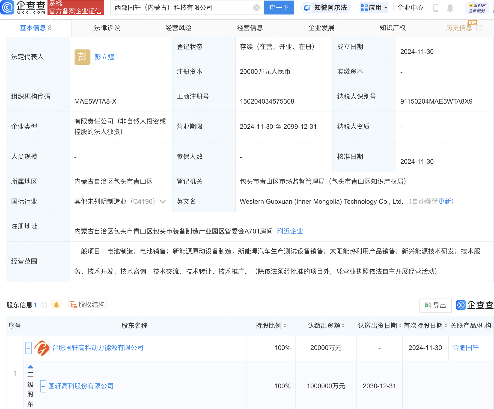Click the info icon beside 历史信息
The image size is (494, 409).
pyautogui.click(x=479, y=28)
